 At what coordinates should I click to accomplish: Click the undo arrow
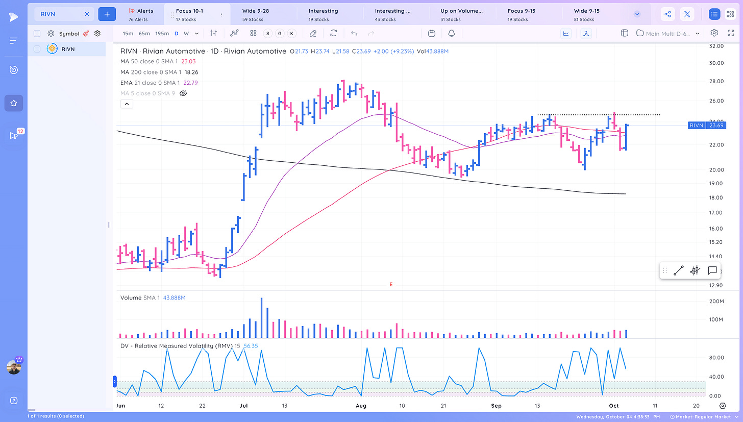tap(354, 33)
